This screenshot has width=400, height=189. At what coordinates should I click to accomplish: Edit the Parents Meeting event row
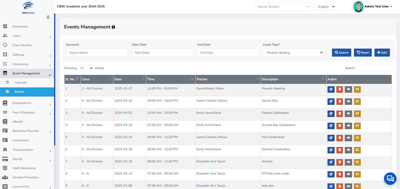[x=331, y=89]
